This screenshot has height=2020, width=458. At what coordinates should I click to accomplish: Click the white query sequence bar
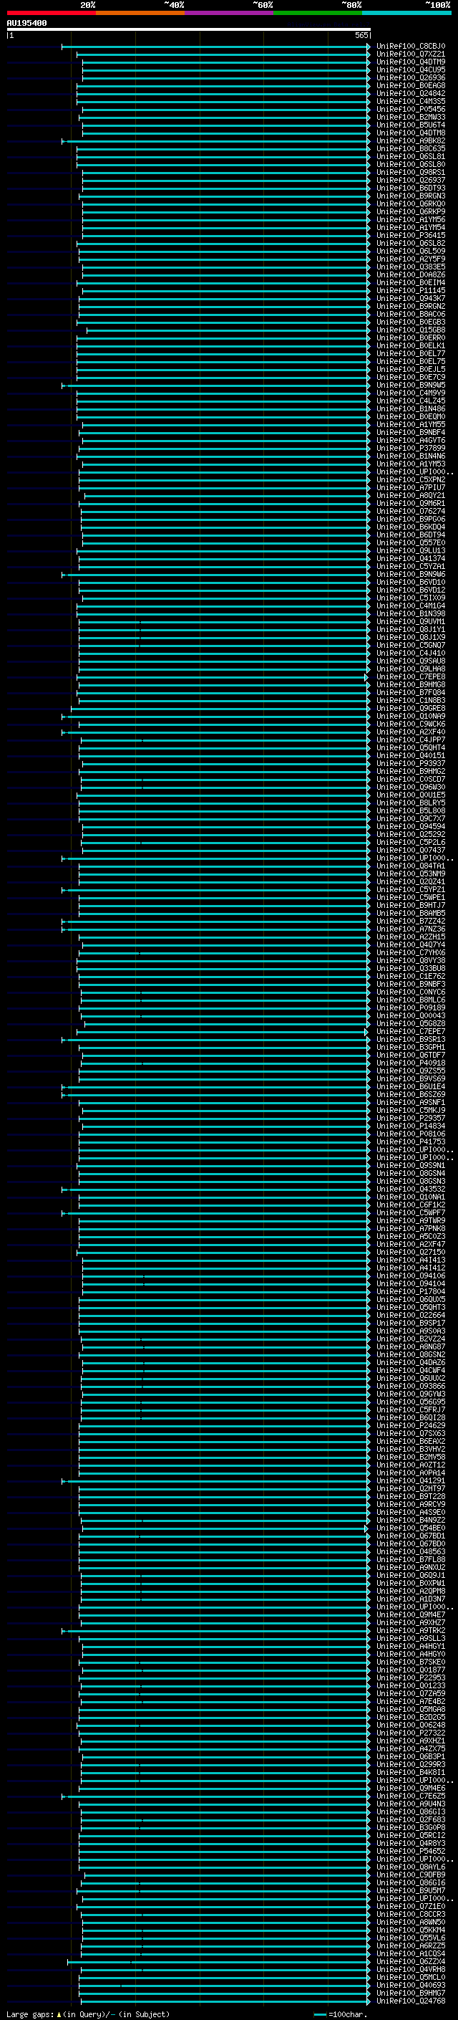click(189, 30)
